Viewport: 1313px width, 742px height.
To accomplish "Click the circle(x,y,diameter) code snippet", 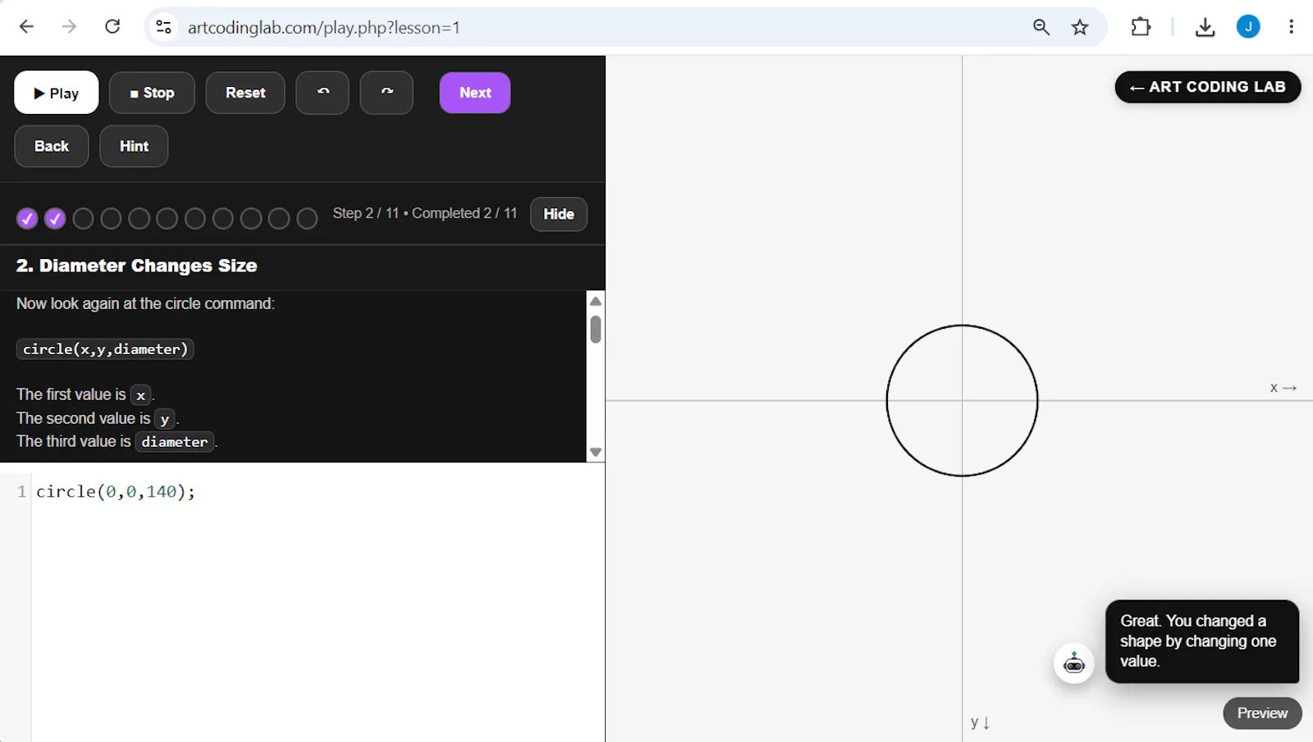I will coord(105,349).
